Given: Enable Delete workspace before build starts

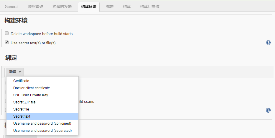Looking at the screenshot, I should (7, 34).
